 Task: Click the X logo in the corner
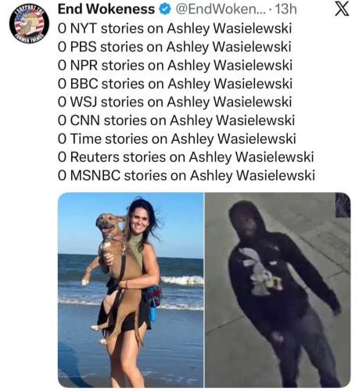pos(342,9)
